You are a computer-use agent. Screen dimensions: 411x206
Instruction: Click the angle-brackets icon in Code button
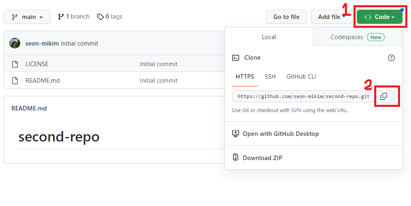tap(368, 17)
